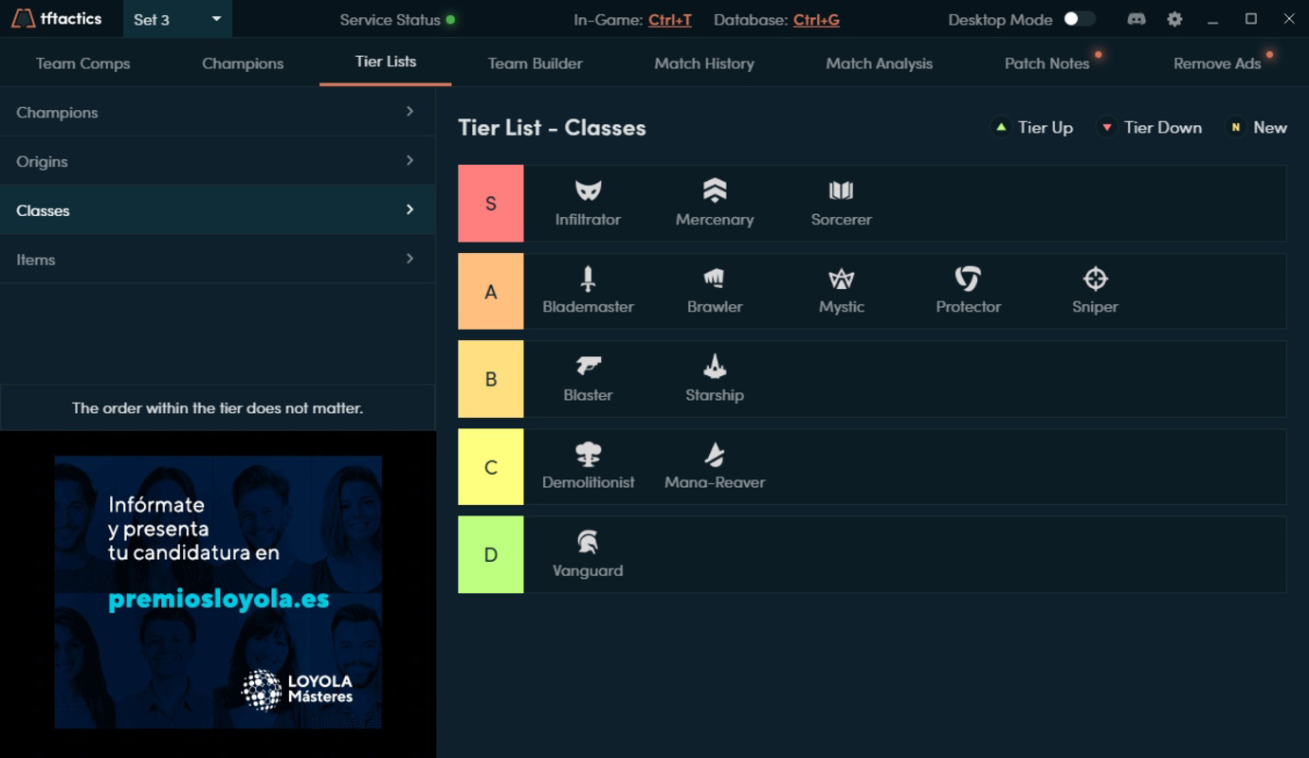Viewport: 1309px width, 758px height.
Task: Click the Demolitionist explosion icon
Action: (x=588, y=454)
